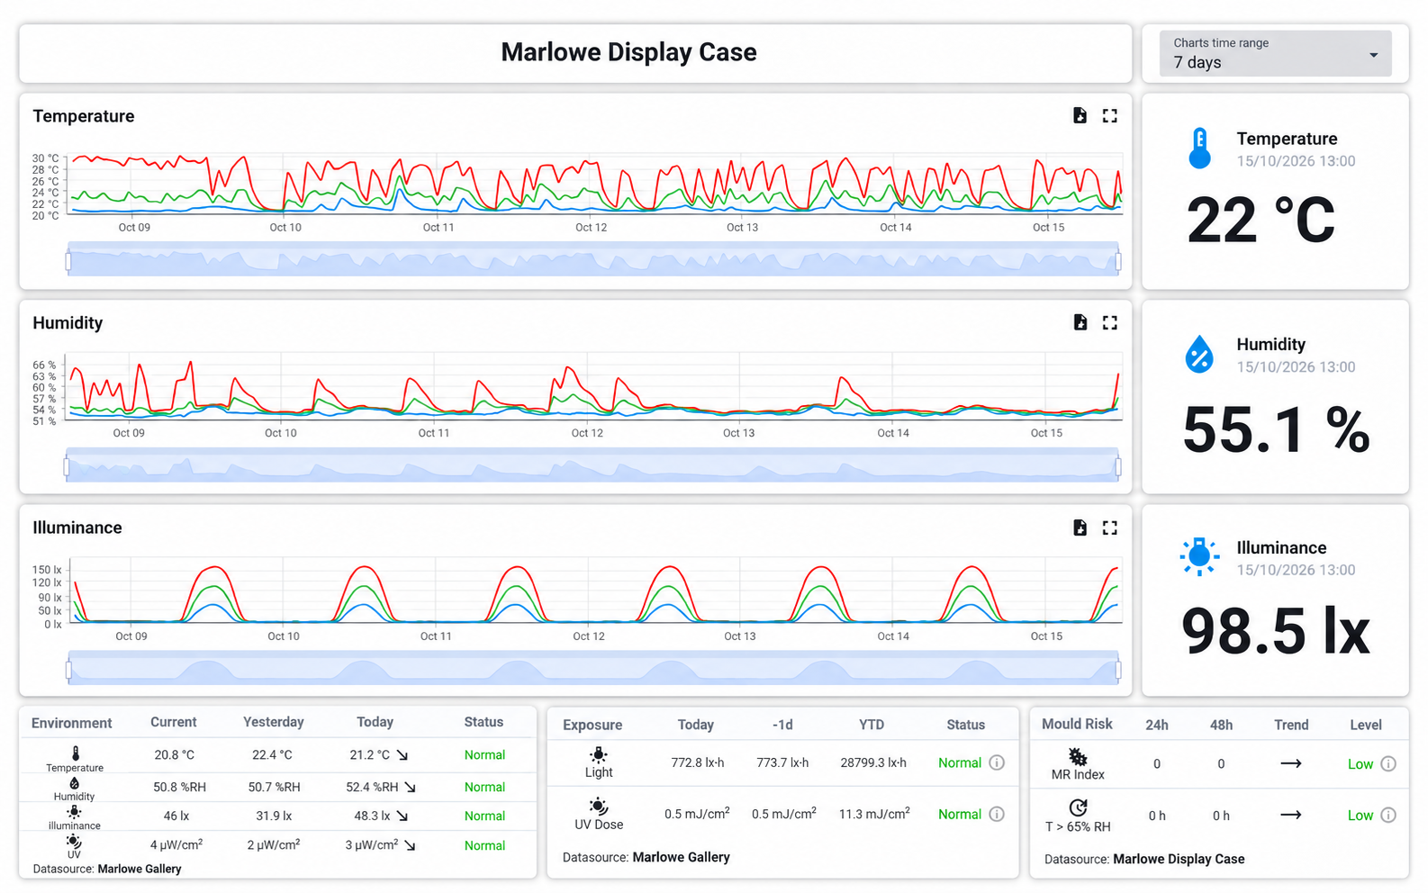The width and height of the screenshot is (1428, 893).
Task: Click the thermometer icon in Temperature card
Action: point(1199,149)
